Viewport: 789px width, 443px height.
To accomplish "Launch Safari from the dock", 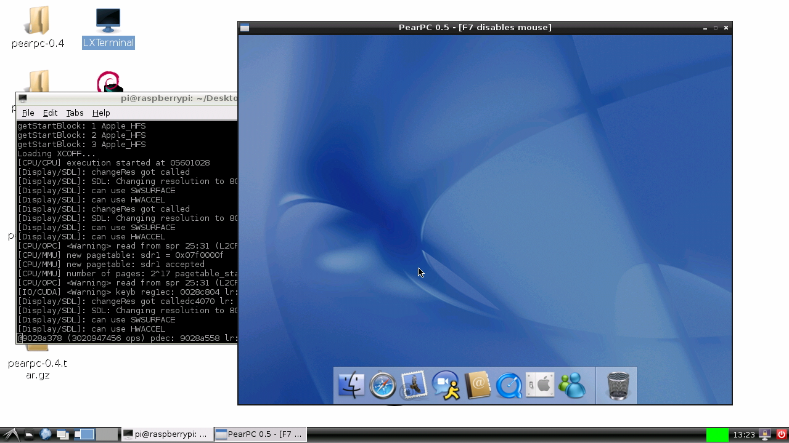I will click(382, 386).
